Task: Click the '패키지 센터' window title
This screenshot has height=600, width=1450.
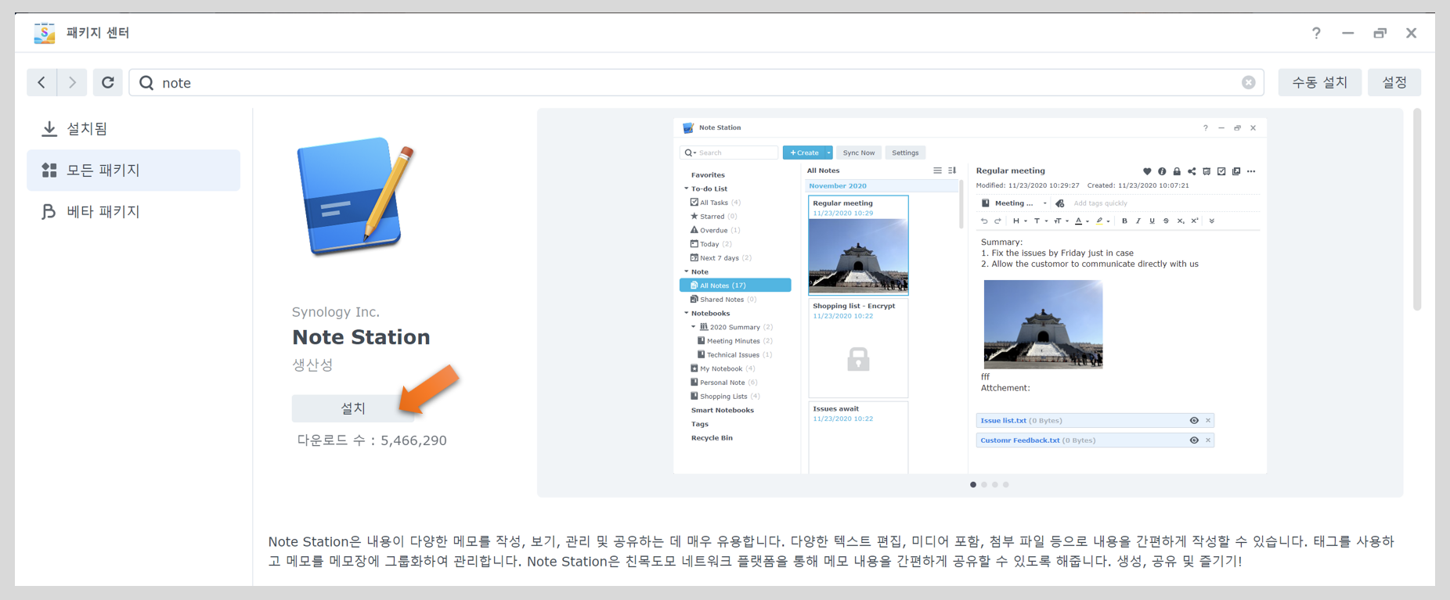Action: coord(98,33)
